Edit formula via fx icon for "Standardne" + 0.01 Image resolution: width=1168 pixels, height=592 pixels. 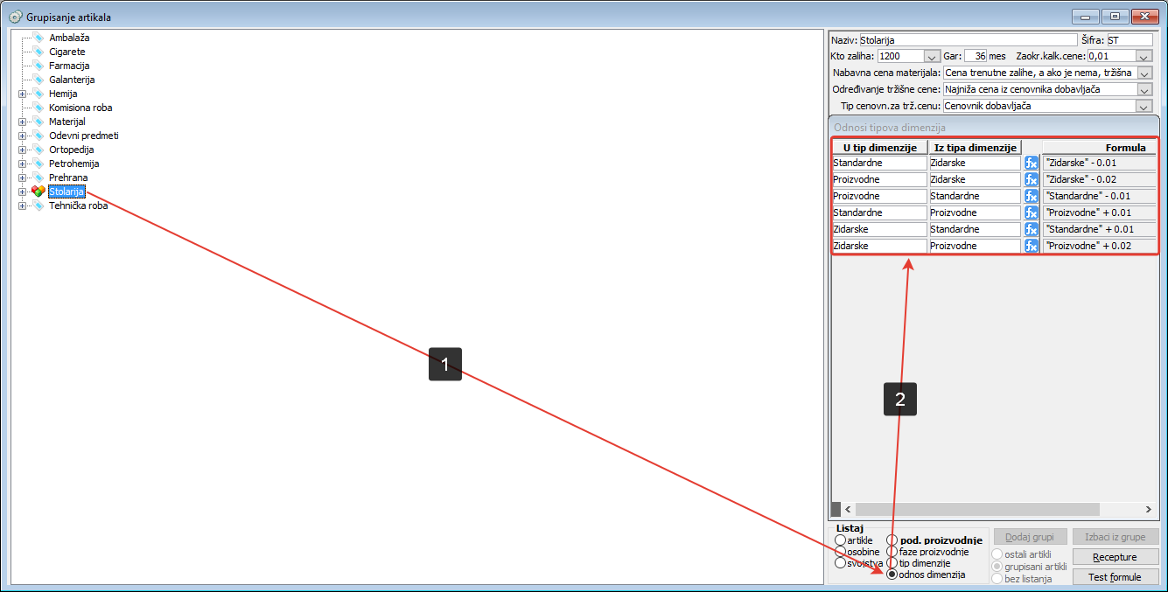[x=1031, y=229]
